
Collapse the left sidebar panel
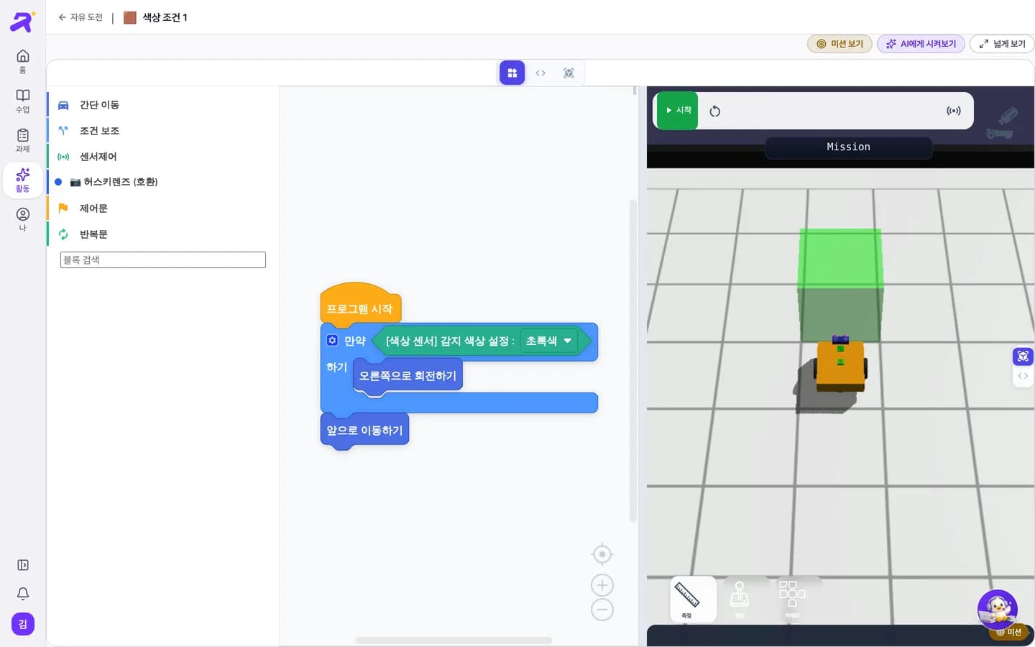click(23, 565)
